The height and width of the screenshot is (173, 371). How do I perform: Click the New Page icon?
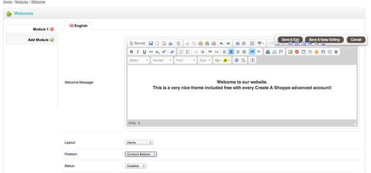[157, 44]
